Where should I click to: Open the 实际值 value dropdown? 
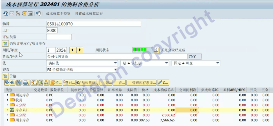(116, 63)
